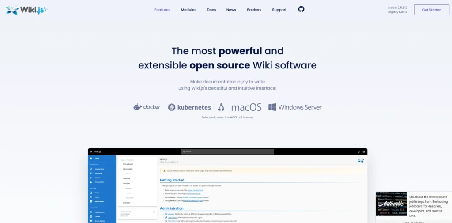Select Contribute in the table of contents
Image resolution: width=452 pixels, height=223 pixels.
[126, 203]
